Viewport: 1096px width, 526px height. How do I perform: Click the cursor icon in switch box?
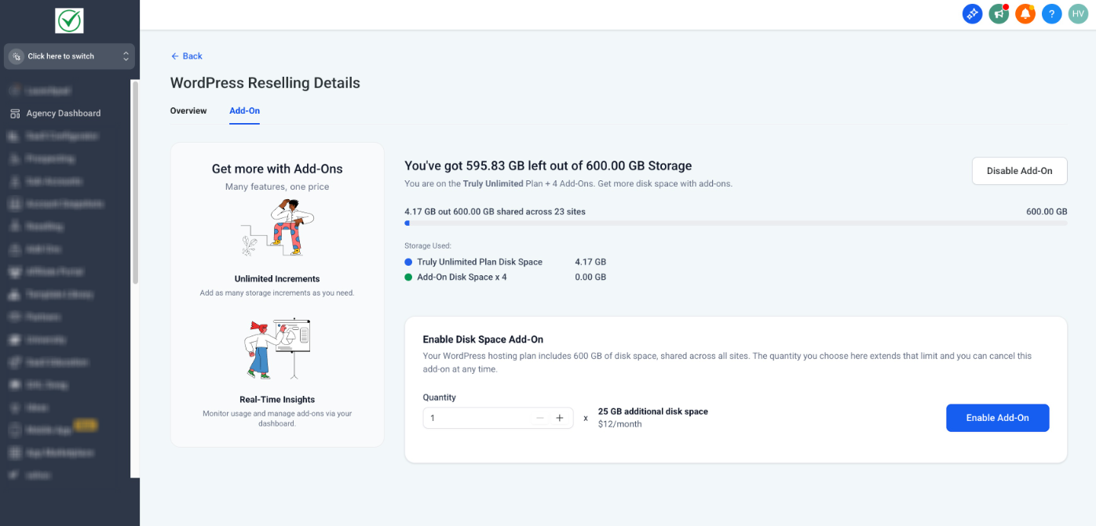pyautogui.click(x=17, y=56)
